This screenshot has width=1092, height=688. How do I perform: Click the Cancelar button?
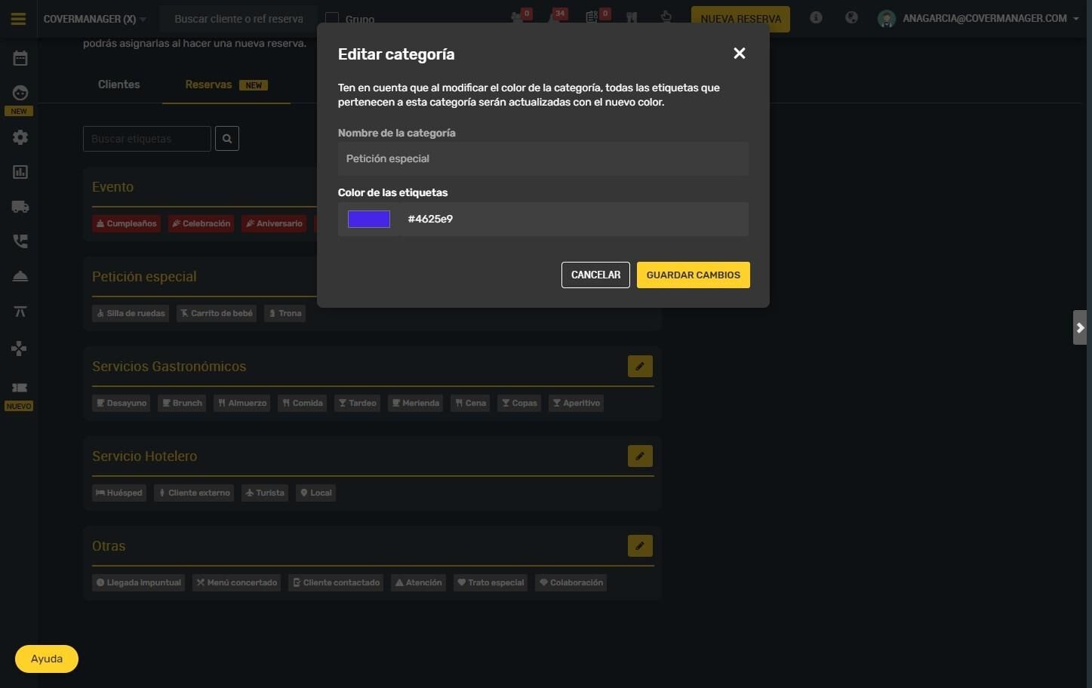click(595, 275)
